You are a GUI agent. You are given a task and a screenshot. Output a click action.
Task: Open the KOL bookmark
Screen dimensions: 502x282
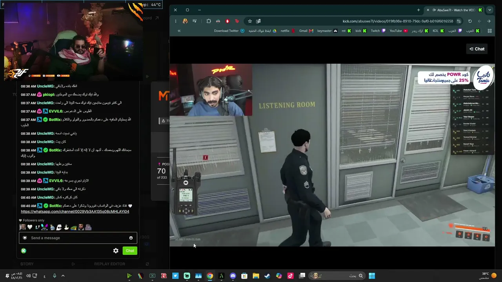click(438, 31)
